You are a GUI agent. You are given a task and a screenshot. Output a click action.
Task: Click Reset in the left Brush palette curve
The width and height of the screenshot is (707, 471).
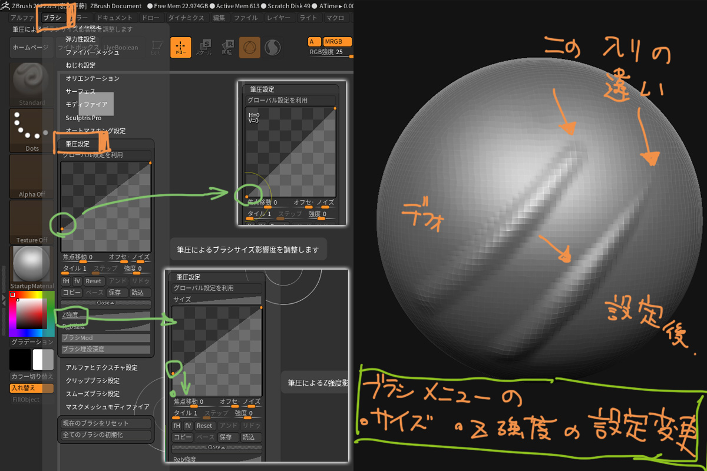94,281
